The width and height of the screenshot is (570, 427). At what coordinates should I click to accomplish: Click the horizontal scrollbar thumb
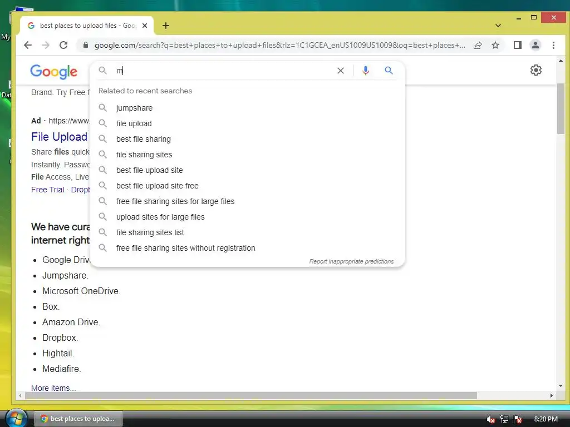point(251,395)
